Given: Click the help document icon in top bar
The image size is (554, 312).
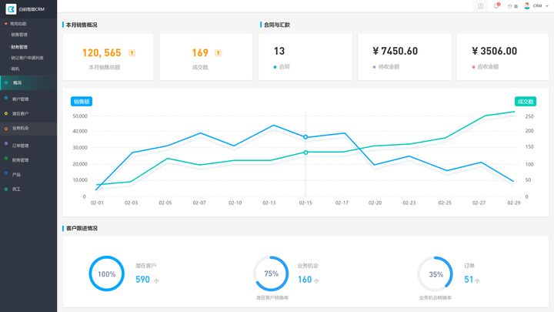Looking at the screenshot, I should [481, 5].
